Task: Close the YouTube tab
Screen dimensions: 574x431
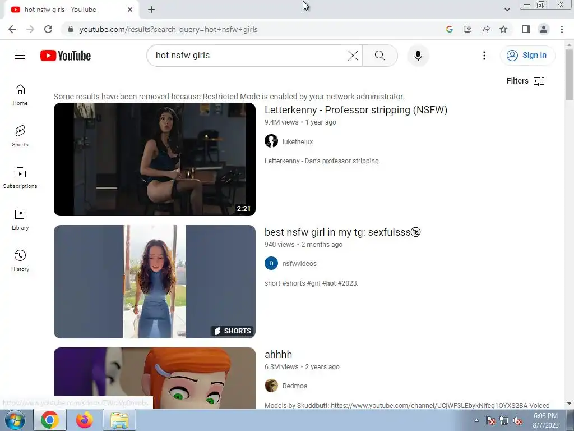Action: [130, 10]
